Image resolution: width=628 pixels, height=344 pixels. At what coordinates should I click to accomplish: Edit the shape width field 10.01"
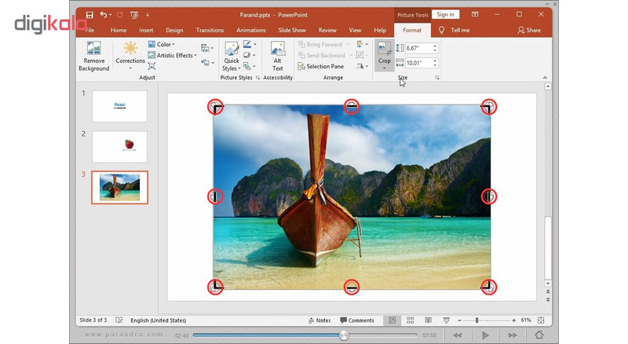[x=418, y=63]
